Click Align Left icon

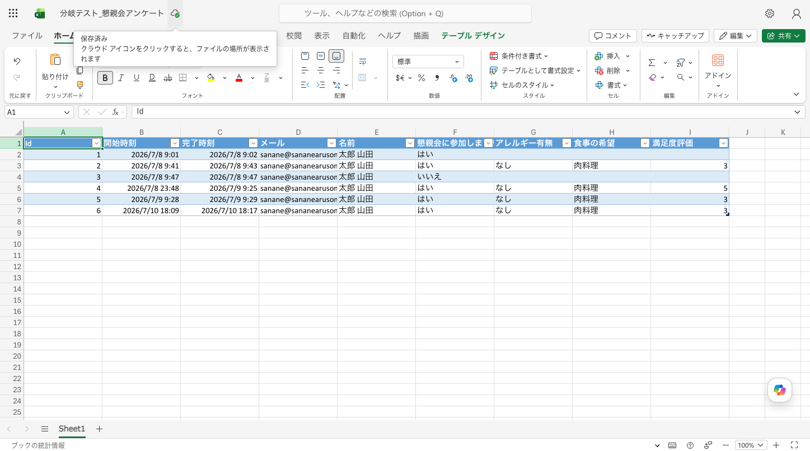[x=305, y=71]
